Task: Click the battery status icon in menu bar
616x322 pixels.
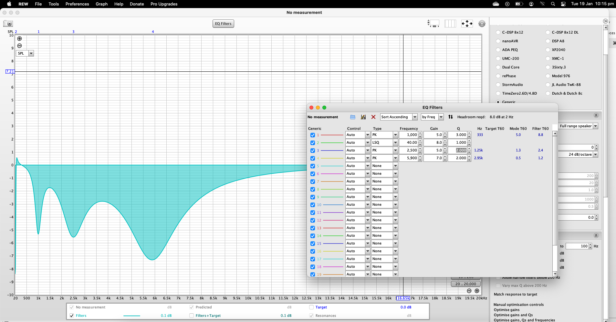Action: (x=519, y=4)
